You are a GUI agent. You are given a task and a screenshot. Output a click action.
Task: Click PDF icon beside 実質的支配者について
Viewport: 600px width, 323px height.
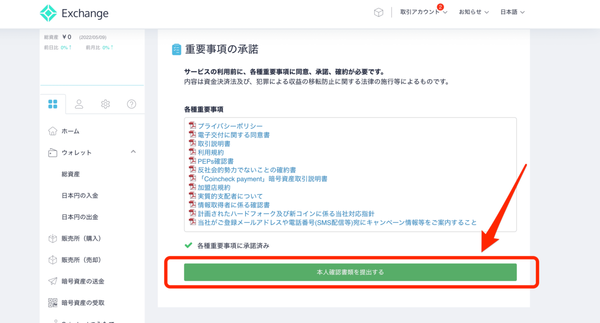(x=192, y=195)
